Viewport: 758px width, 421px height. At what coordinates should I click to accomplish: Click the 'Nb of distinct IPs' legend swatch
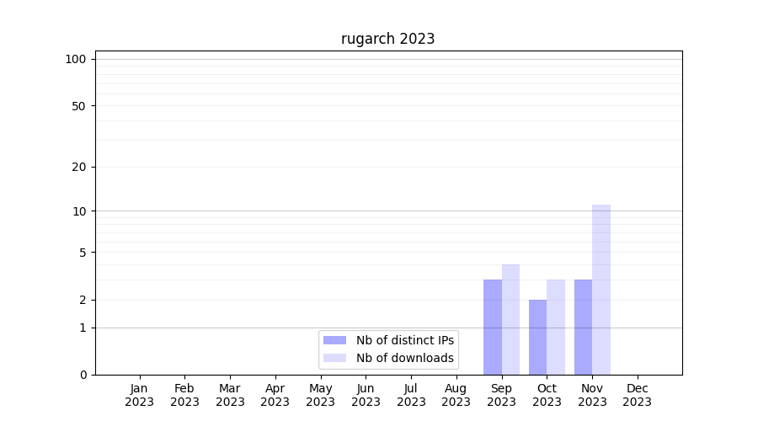pyautogui.click(x=334, y=340)
